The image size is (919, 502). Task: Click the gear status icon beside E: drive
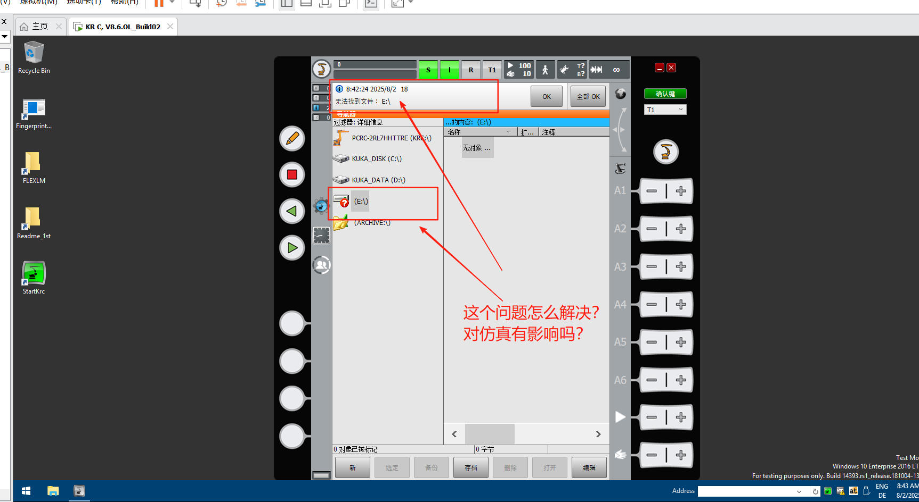(321, 205)
